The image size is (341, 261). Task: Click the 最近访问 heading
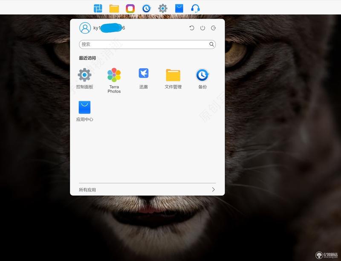click(87, 58)
